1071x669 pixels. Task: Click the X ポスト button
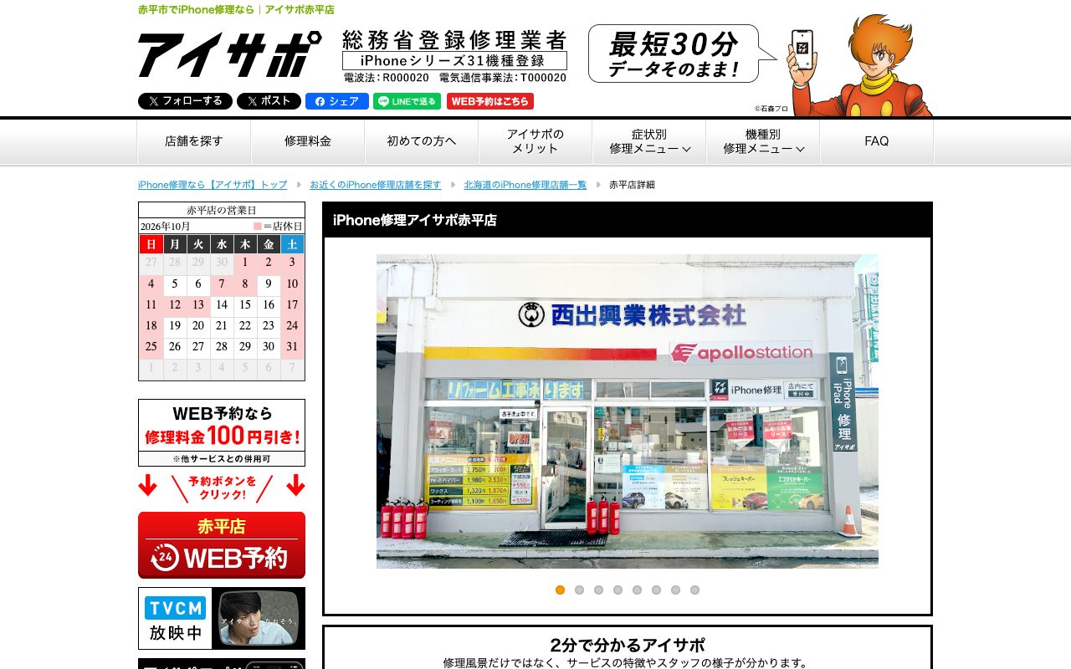click(269, 101)
